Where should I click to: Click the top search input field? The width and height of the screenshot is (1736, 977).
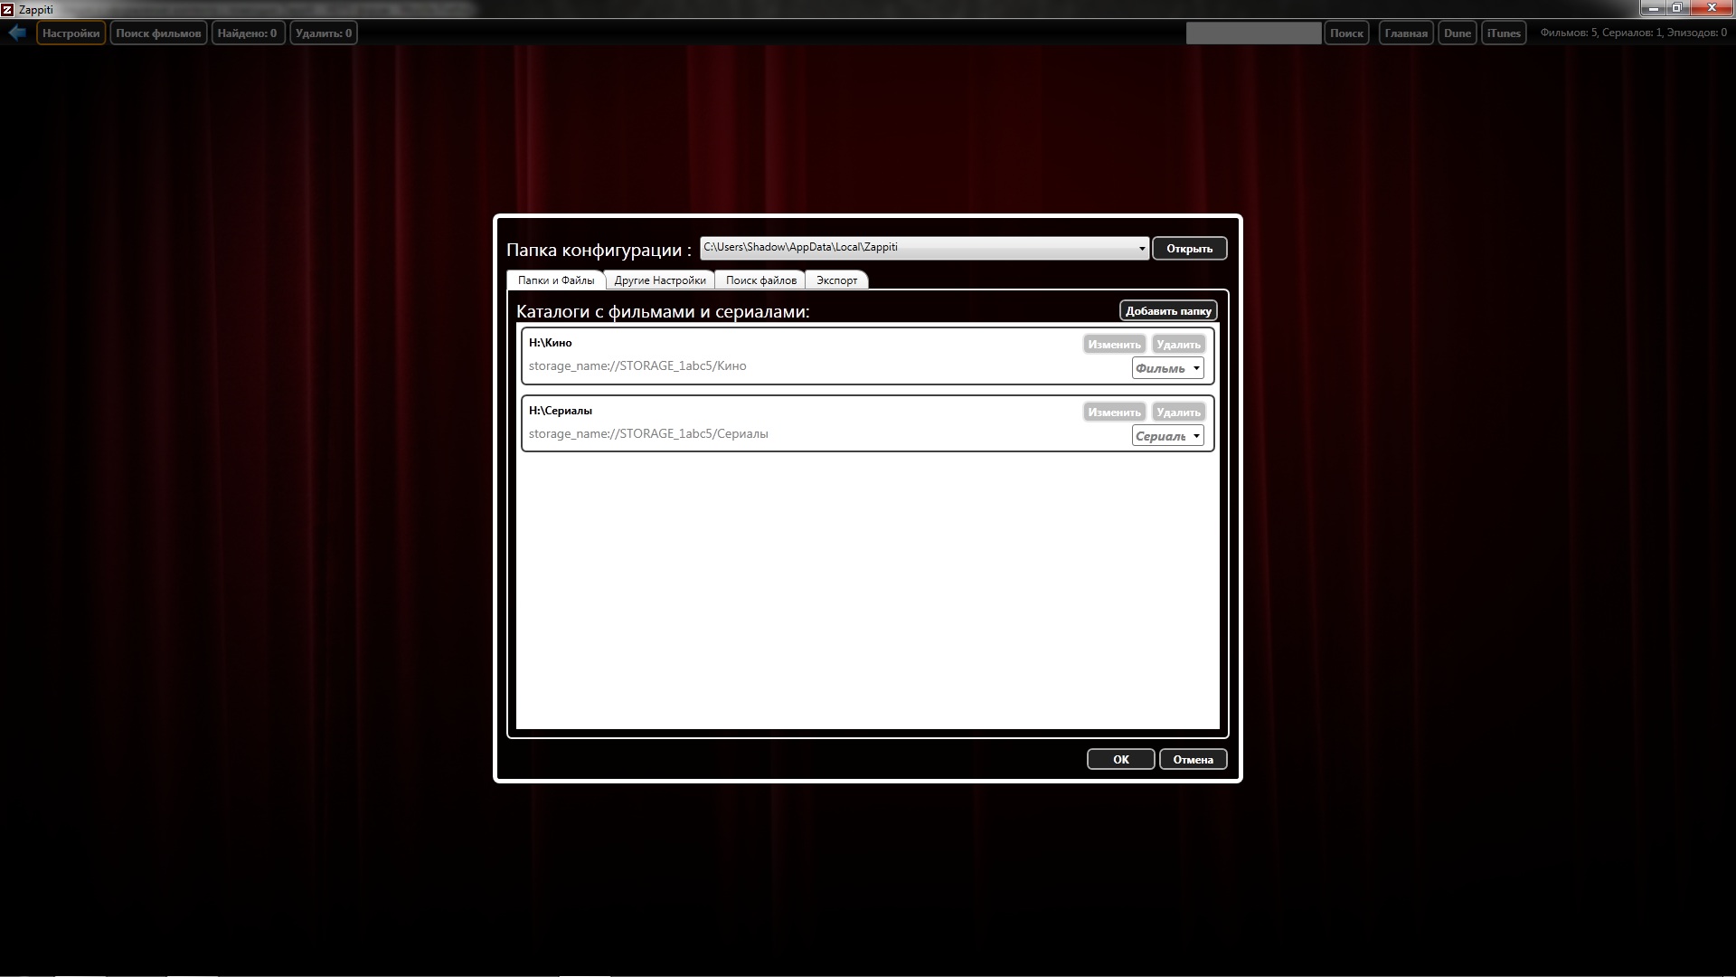(x=1252, y=33)
